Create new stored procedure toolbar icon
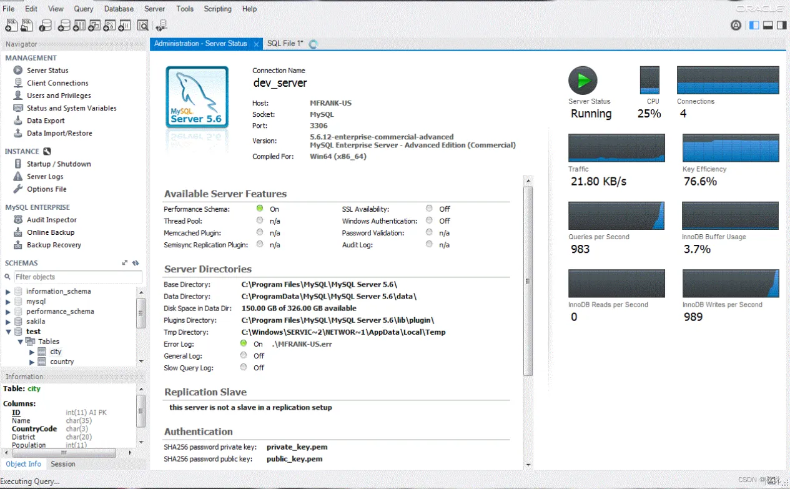The height and width of the screenshot is (489, 790). pyautogui.click(x=109, y=26)
